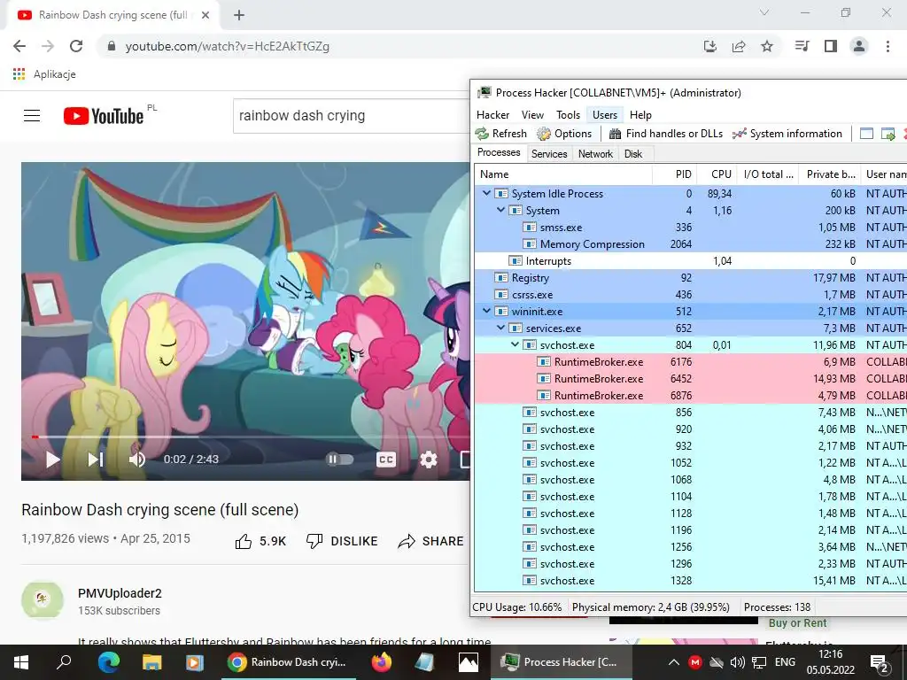Click PMVUploader2 channel avatar
The width and height of the screenshot is (907, 680).
pos(43,600)
